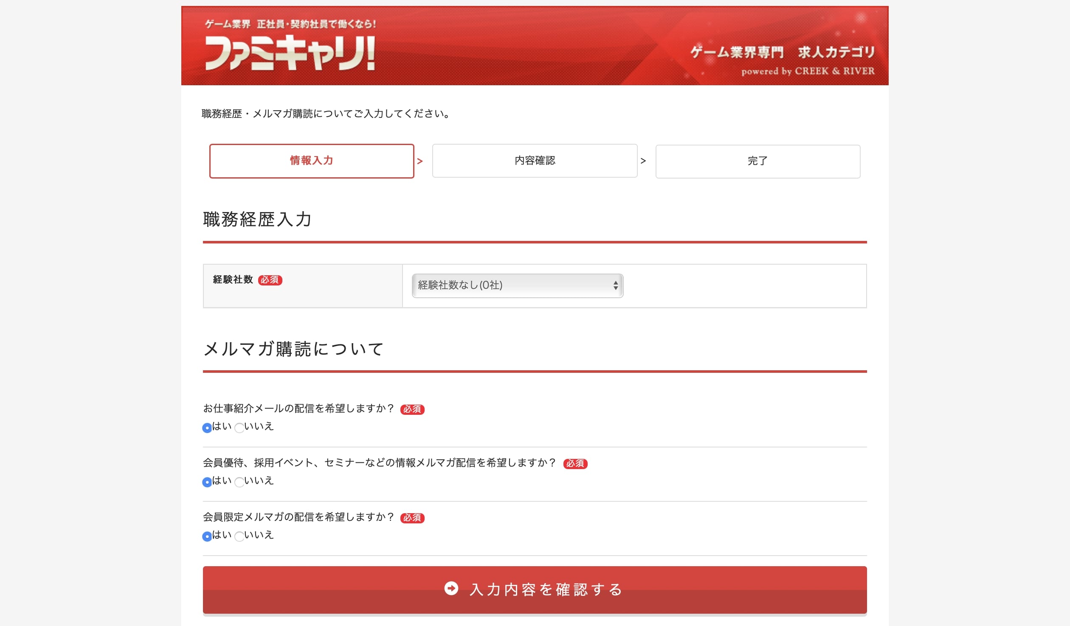Click the arrow icon on the confirm button
The width and height of the screenshot is (1070, 626).
click(451, 588)
